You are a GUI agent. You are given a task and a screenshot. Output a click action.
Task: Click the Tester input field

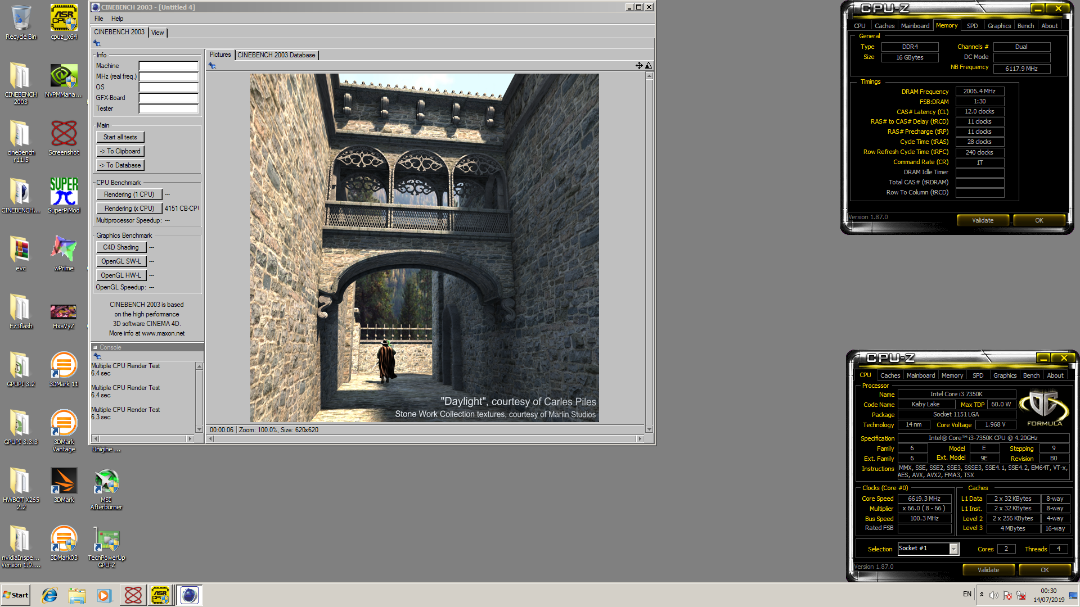coord(169,108)
